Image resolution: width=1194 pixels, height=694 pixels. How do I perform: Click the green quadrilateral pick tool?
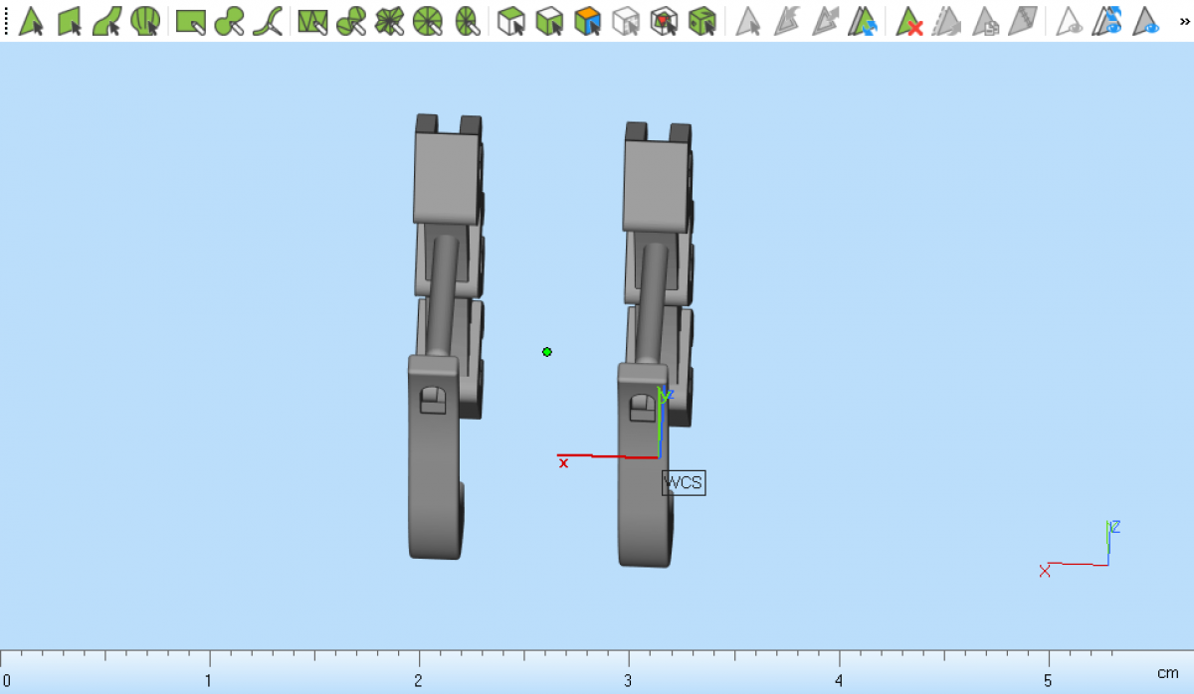coord(70,21)
